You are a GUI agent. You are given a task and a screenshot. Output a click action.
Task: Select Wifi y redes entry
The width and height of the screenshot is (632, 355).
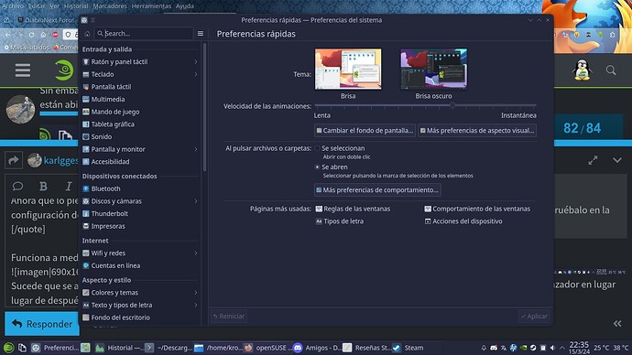point(140,253)
